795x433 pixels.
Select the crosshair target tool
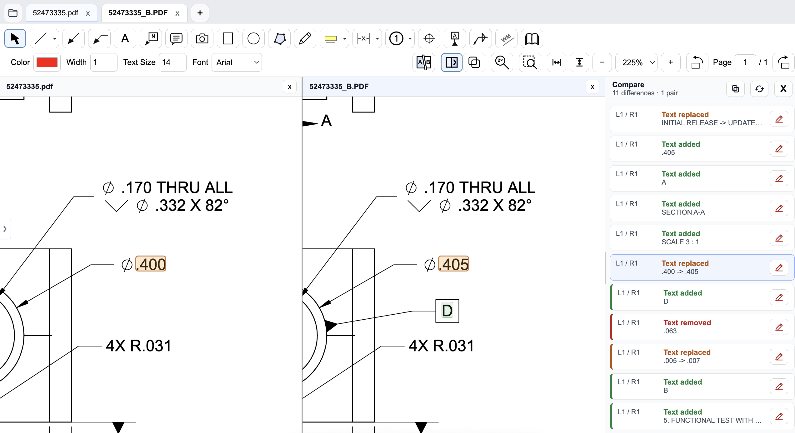(429, 39)
